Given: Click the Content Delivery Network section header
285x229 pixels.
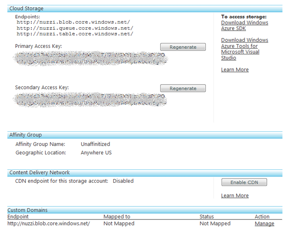Looking at the screenshot, I should point(145,172).
